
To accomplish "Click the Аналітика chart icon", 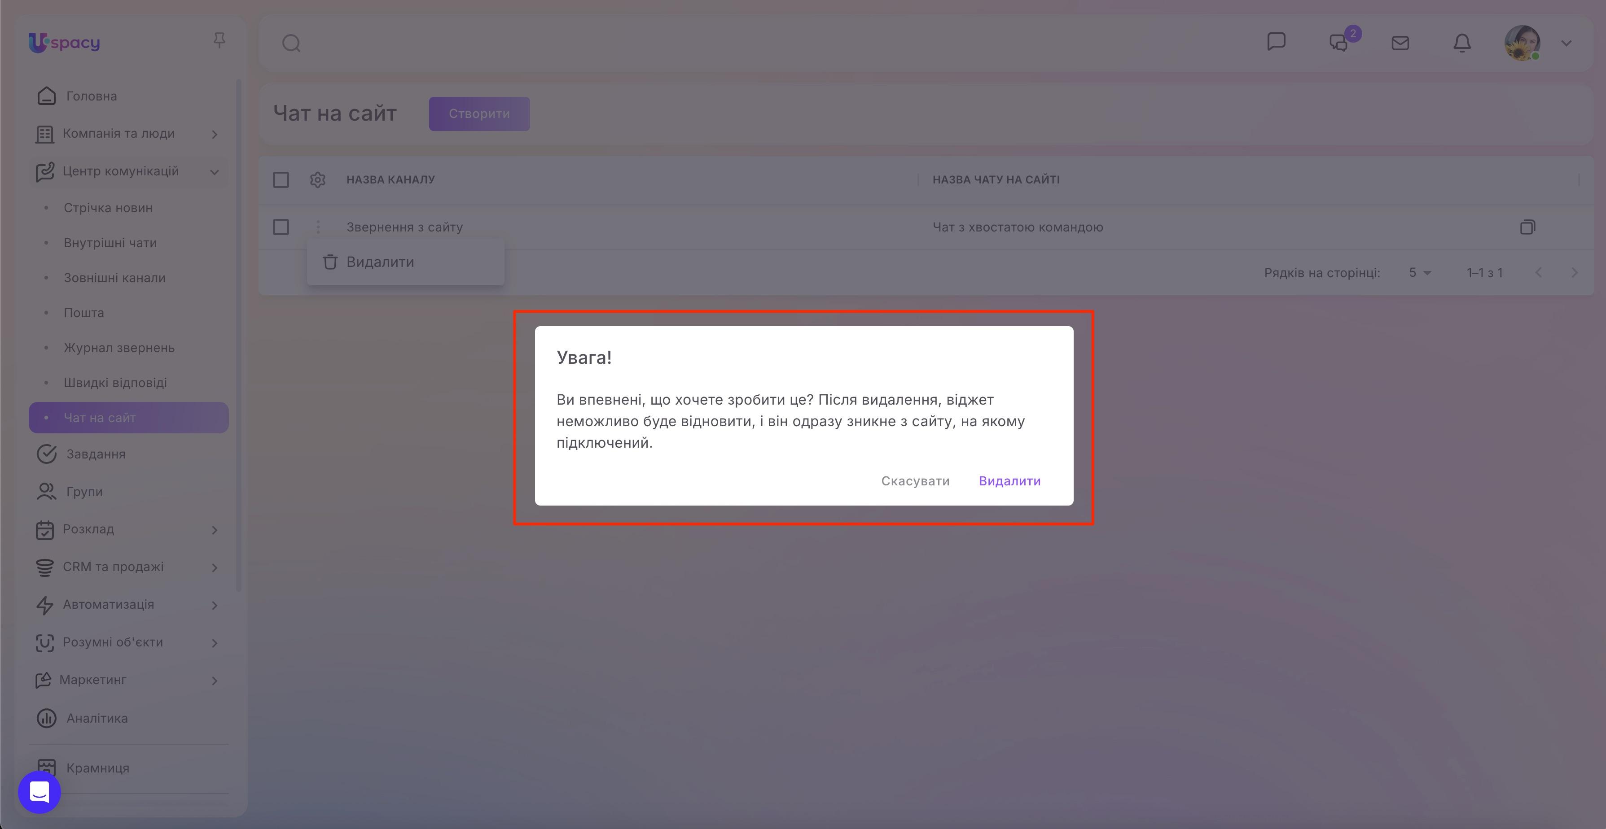I will [46, 718].
